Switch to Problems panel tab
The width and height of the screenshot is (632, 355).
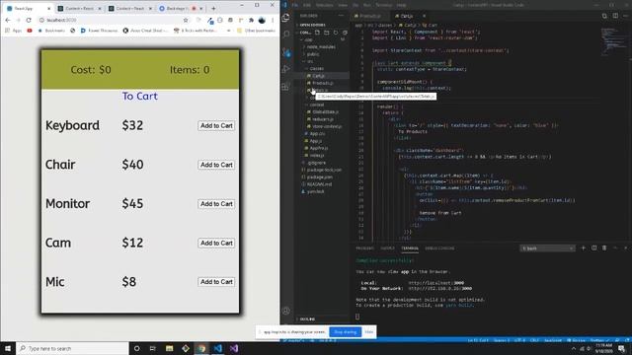(364, 248)
